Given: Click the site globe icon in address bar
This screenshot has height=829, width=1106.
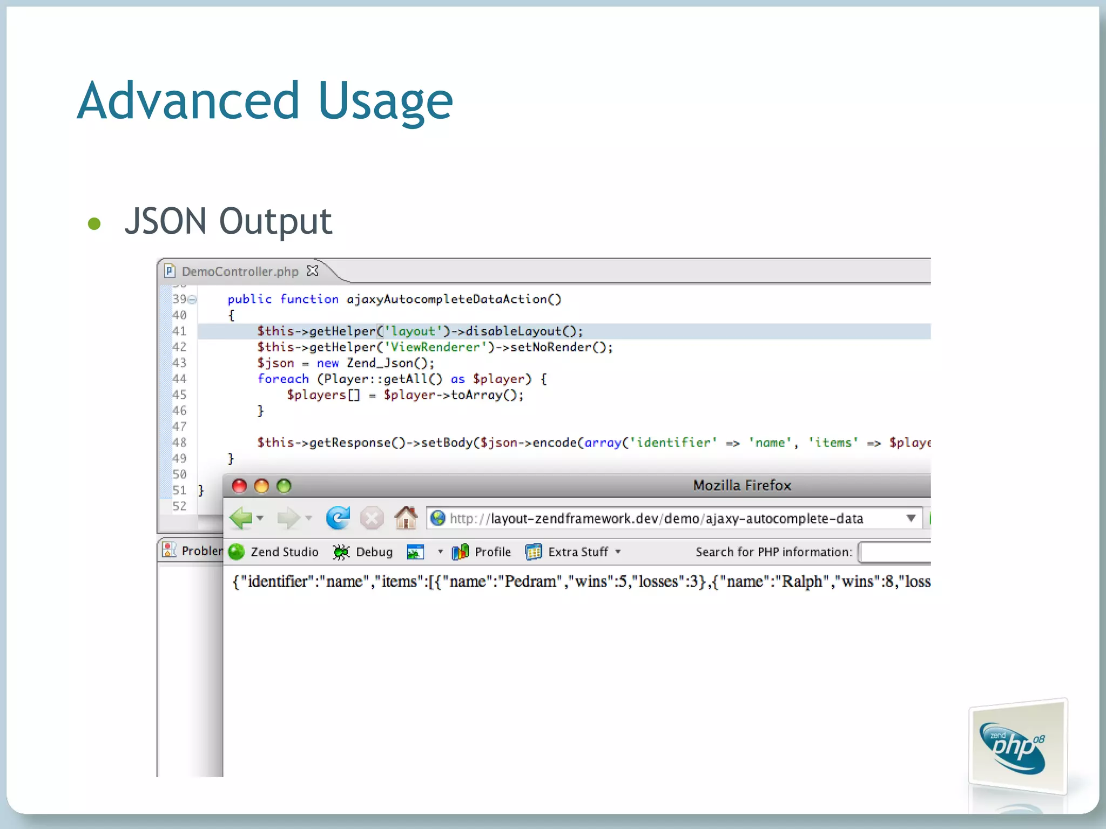Looking at the screenshot, I should pos(438,519).
